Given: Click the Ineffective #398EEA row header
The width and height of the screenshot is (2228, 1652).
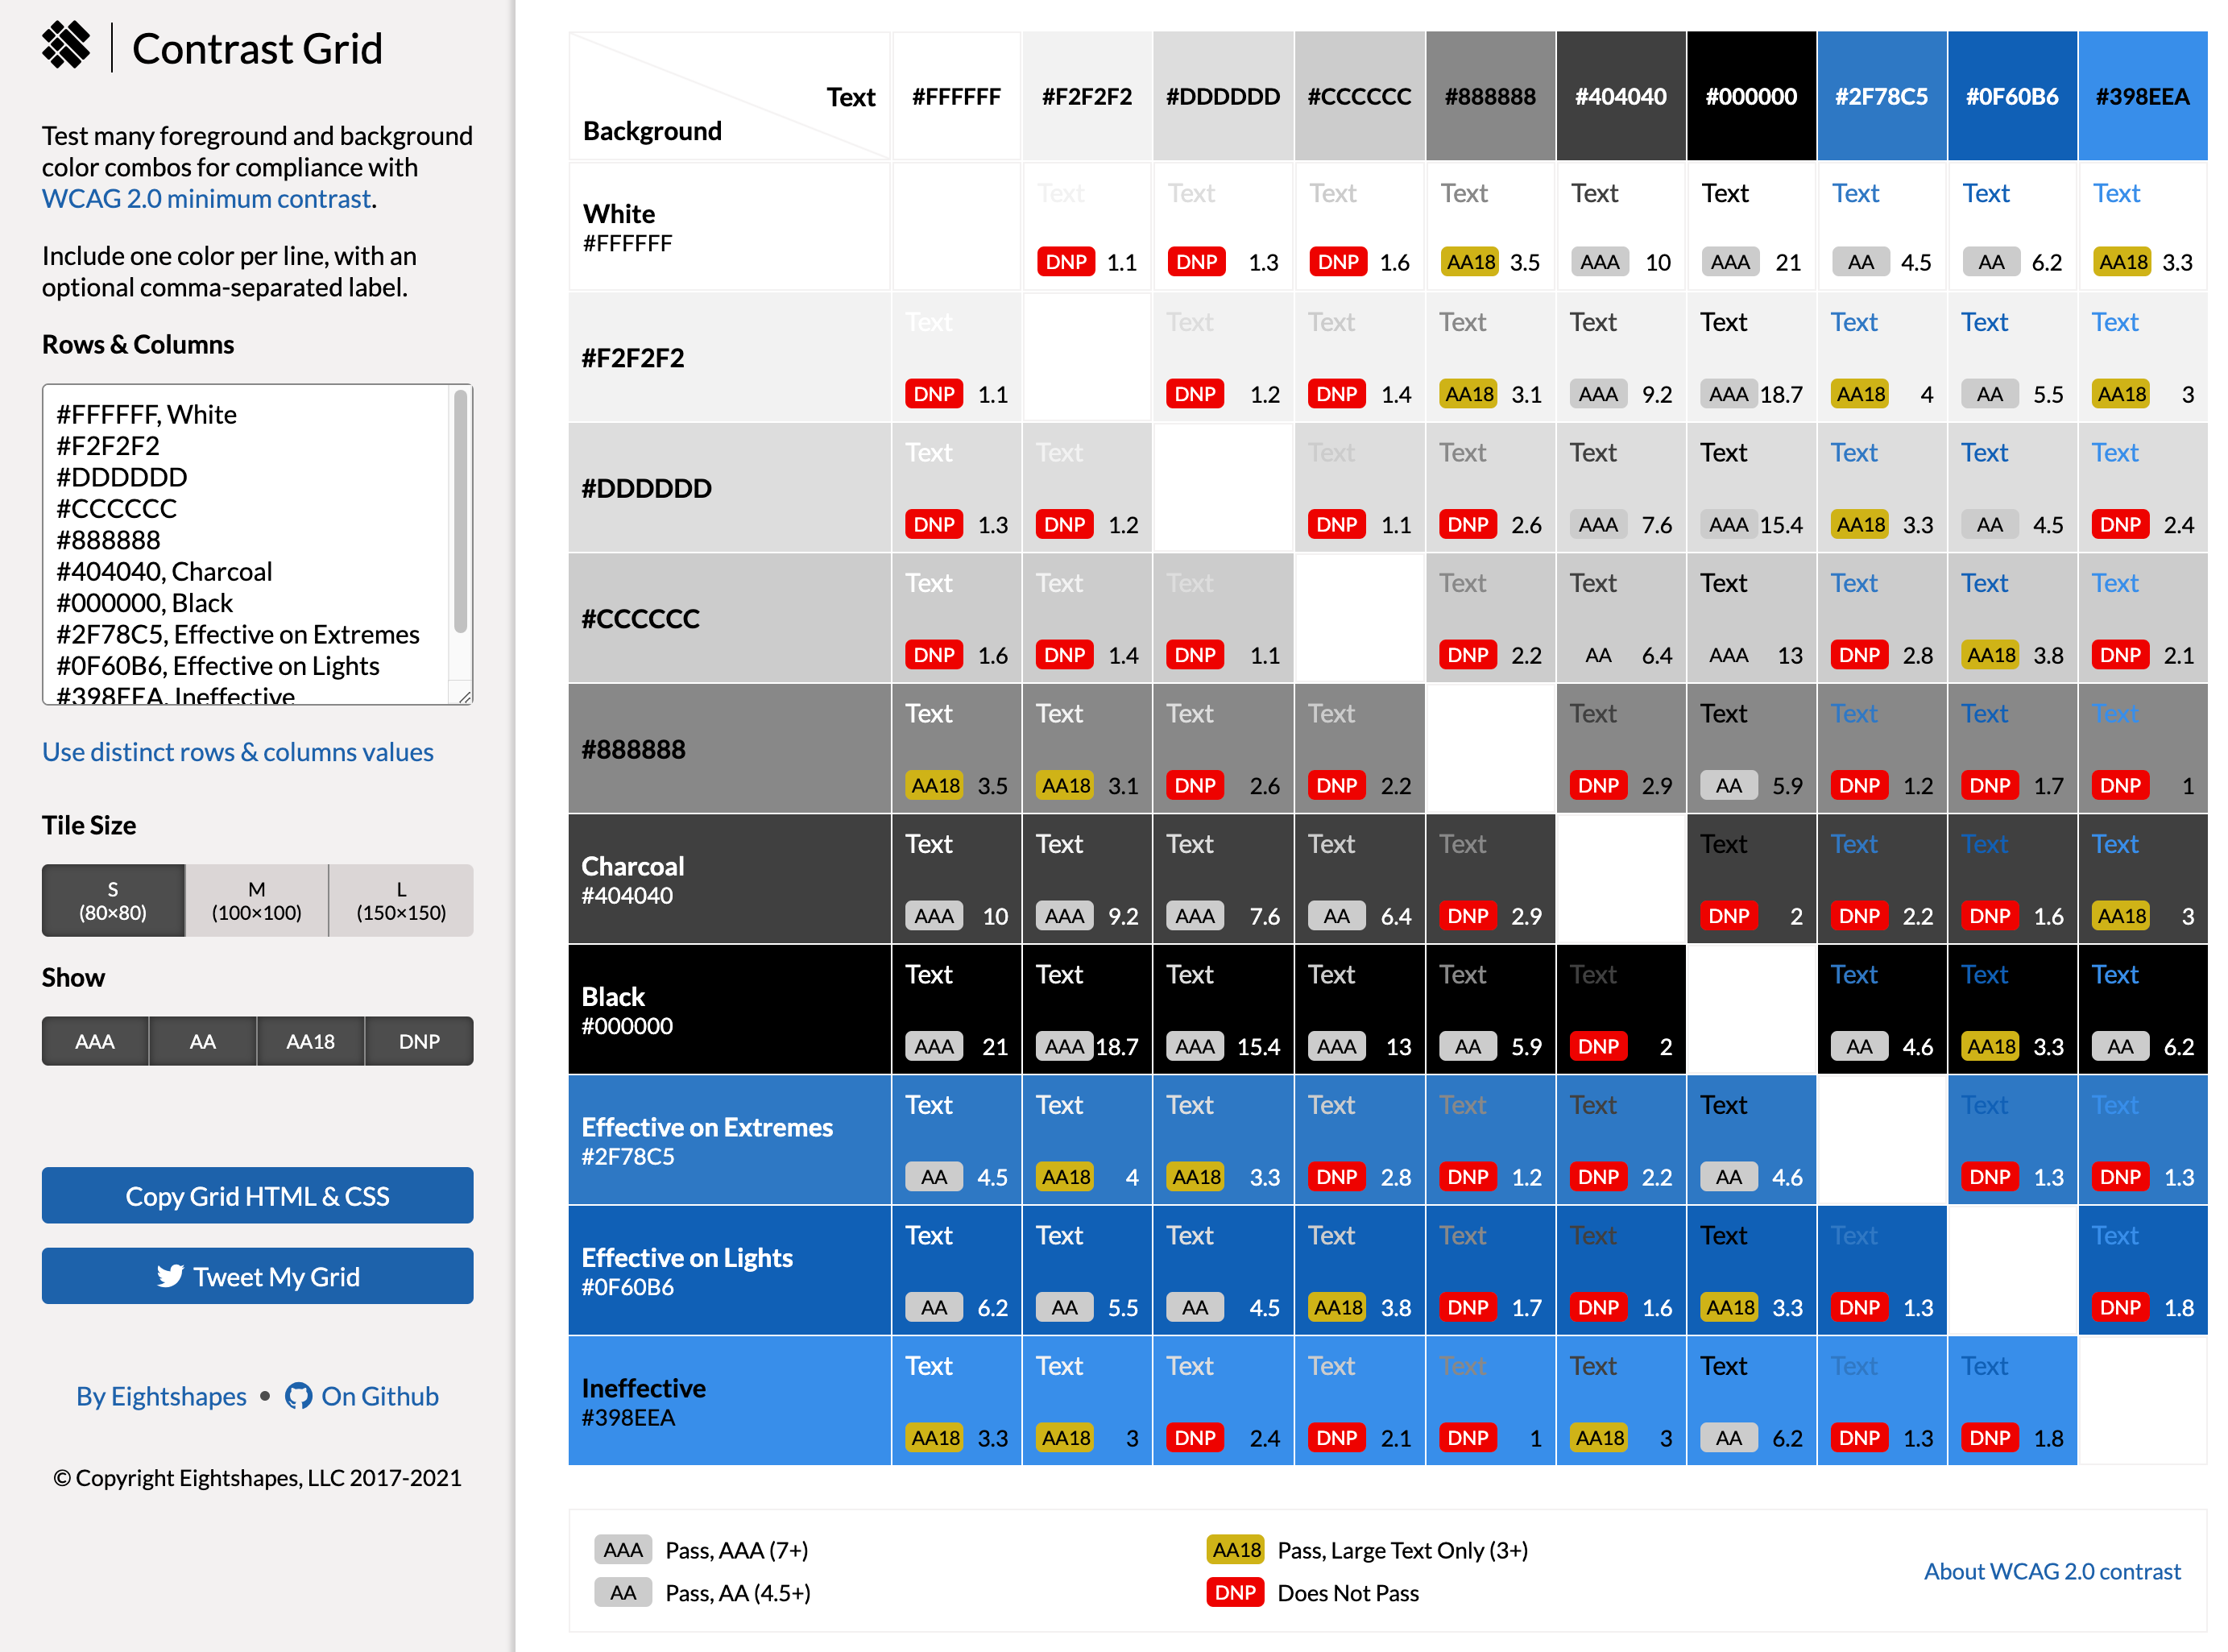Looking at the screenshot, I should (x=730, y=1401).
